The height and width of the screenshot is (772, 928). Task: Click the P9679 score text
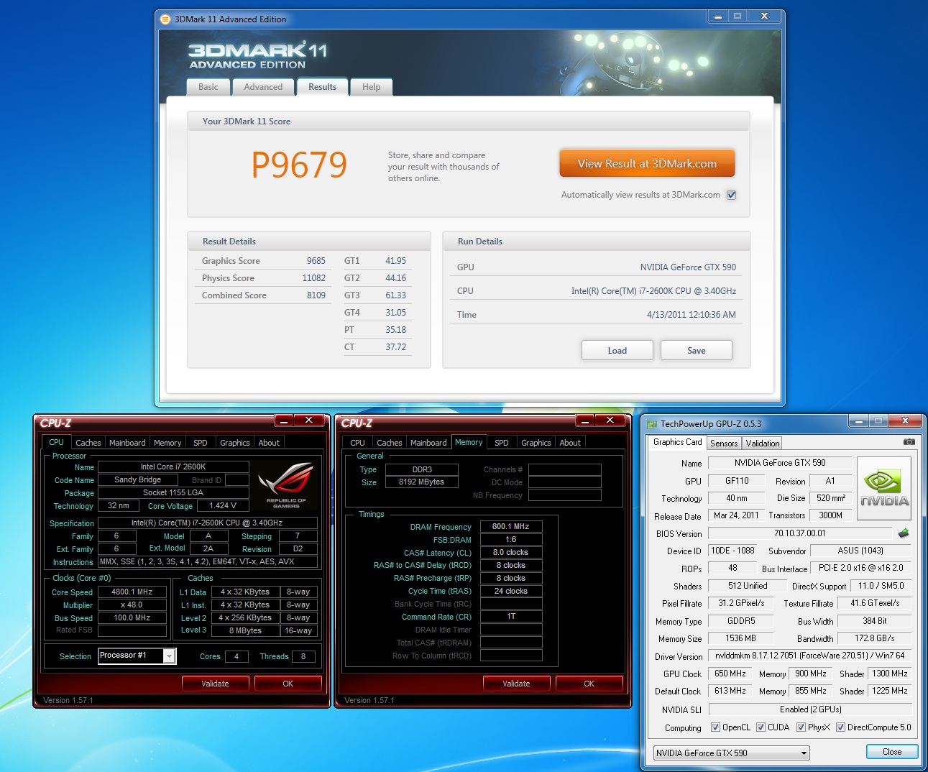click(x=299, y=165)
